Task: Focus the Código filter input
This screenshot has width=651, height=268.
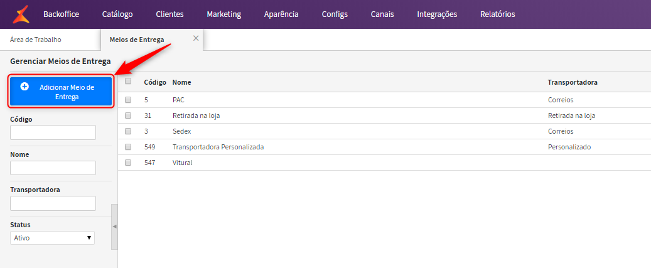Action: [x=53, y=132]
